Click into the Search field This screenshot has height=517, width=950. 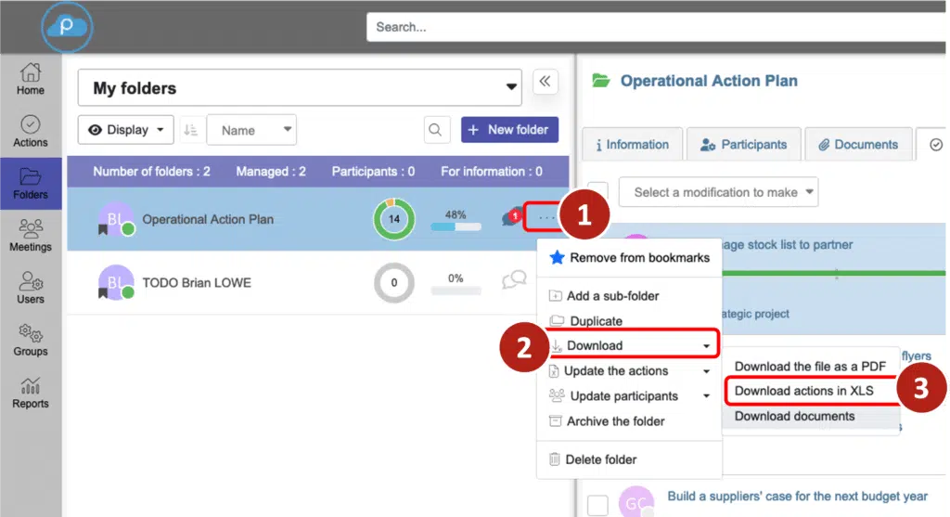(649, 27)
